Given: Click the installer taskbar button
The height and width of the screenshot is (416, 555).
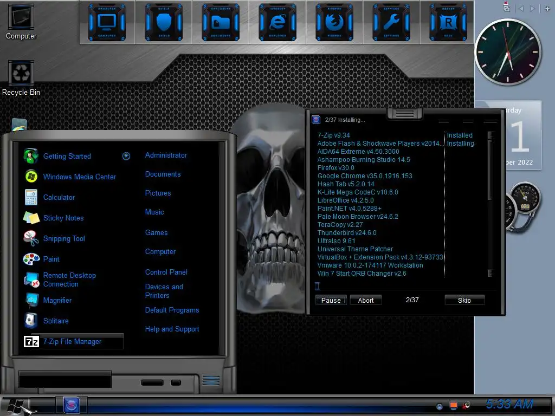Looking at the screenshot, I should (x=71, y=405).
